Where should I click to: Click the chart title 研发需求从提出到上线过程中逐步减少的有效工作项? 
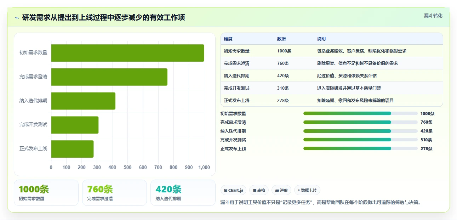click(103, 18)
